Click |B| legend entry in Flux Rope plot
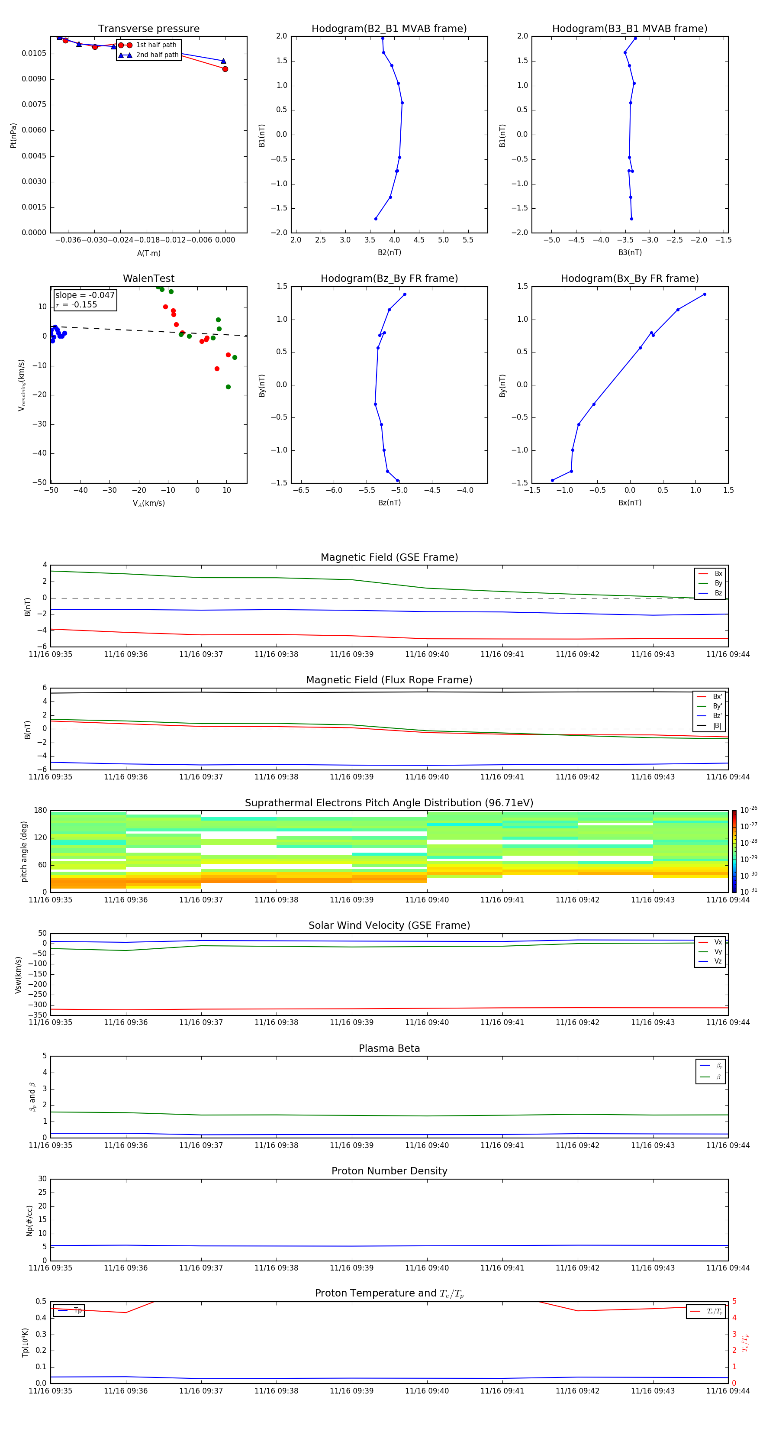Image resolution: width=779 pixels, height=1429 pixels. click(710, 726)
